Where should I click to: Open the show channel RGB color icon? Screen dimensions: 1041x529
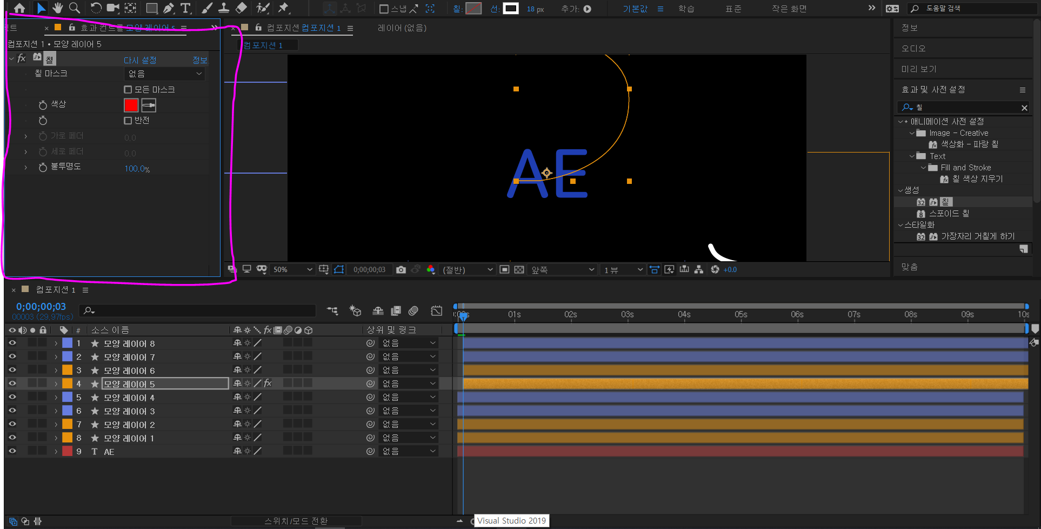(431, 269)
